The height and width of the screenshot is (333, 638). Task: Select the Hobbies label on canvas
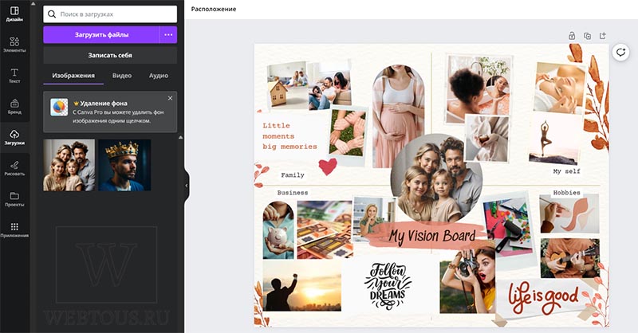coord(566,193)
